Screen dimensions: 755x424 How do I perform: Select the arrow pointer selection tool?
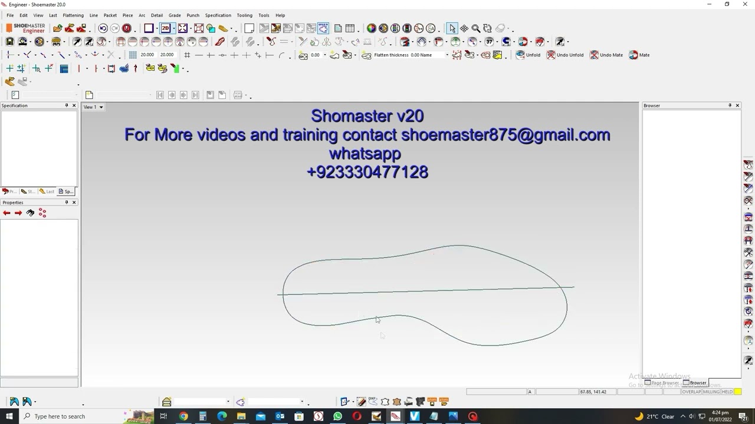tap(452, 28)
